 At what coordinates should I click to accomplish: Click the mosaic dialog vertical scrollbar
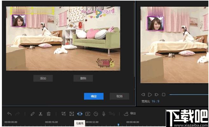click(134, 40)
